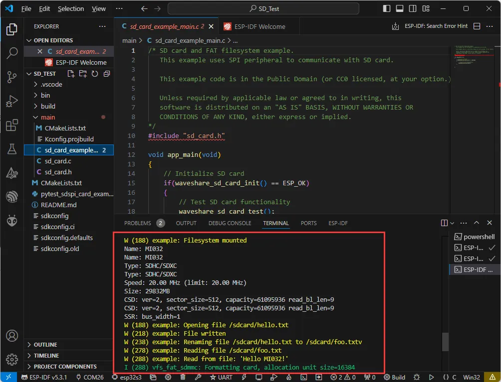Open the Testing beaker icon in Activity Bar
Screen dimensions: 501x382
[x=11, y=149]
